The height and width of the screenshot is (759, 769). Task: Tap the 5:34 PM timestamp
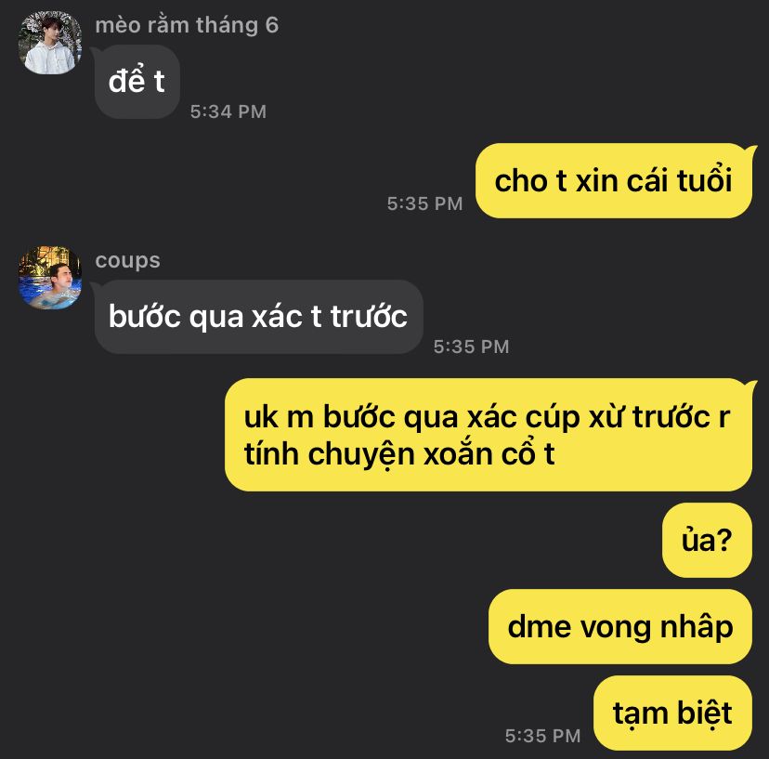point(228,111)
